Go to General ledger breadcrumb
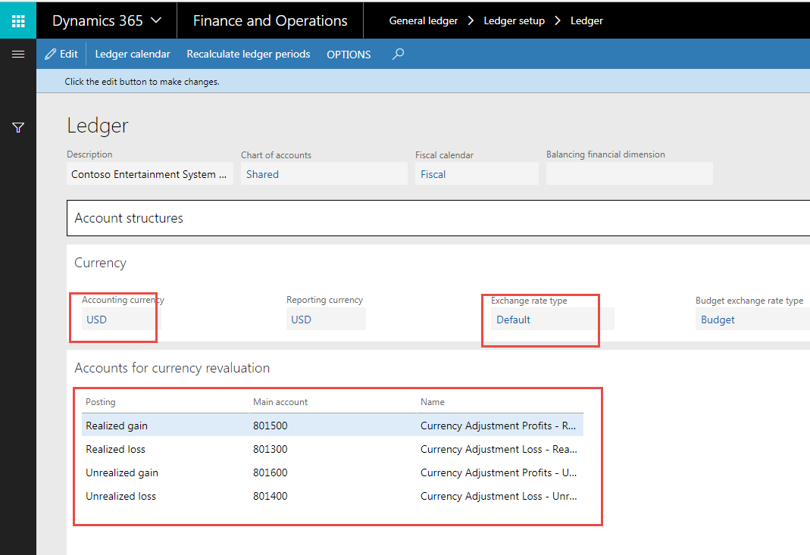Screen dimensions: 810x555 423,20
